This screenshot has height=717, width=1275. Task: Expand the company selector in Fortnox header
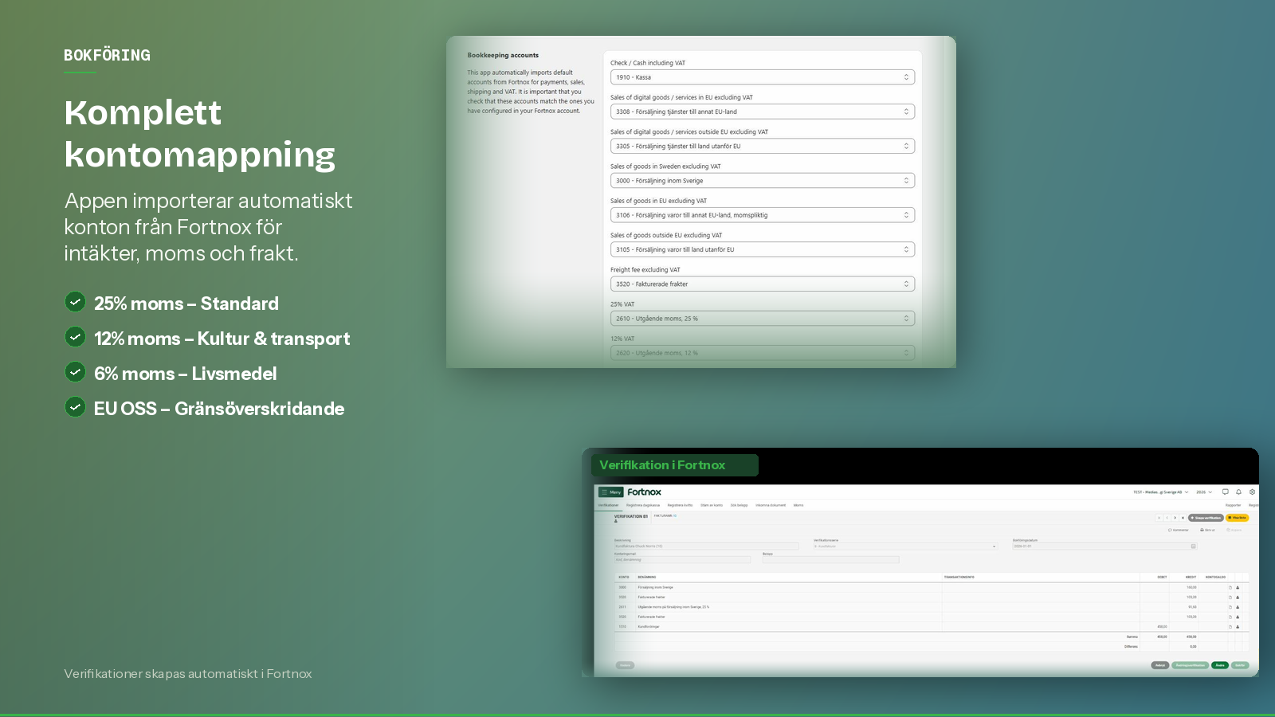click(1160, 492)
